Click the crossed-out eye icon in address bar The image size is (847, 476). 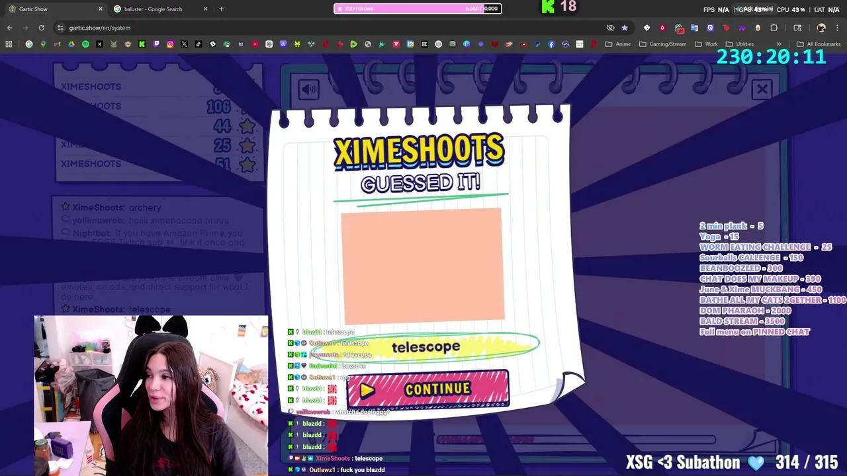pos(610,28)
